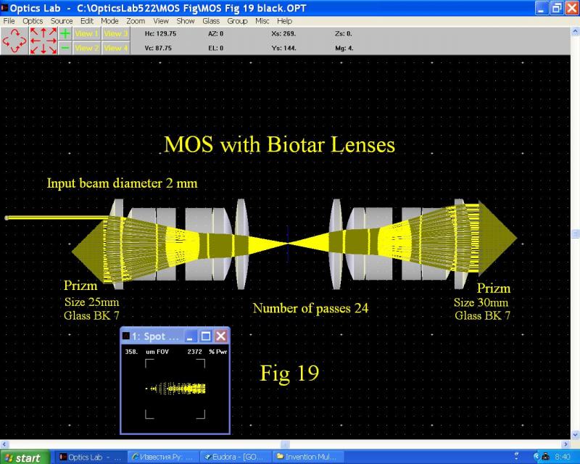The image size is (580, 464).
Task: Switch to View 1
Action: [87, 33]
